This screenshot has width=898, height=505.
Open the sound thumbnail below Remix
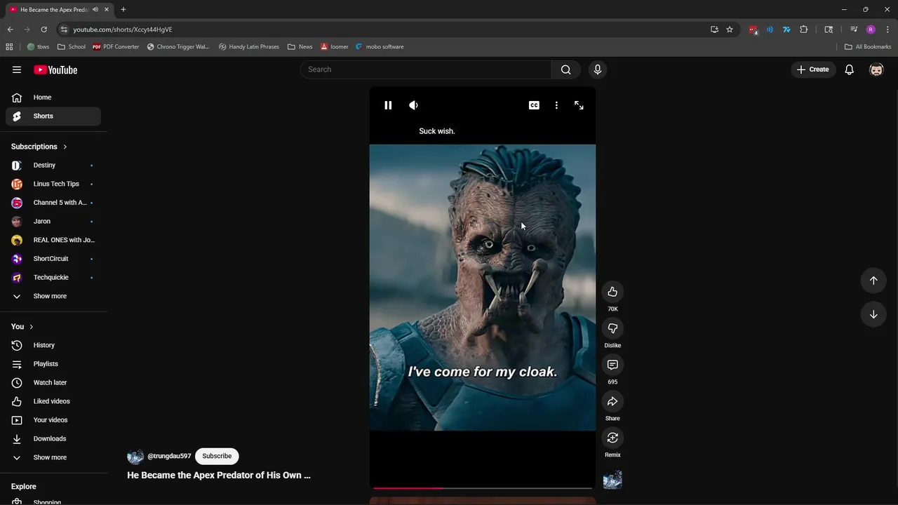(612, 480)
